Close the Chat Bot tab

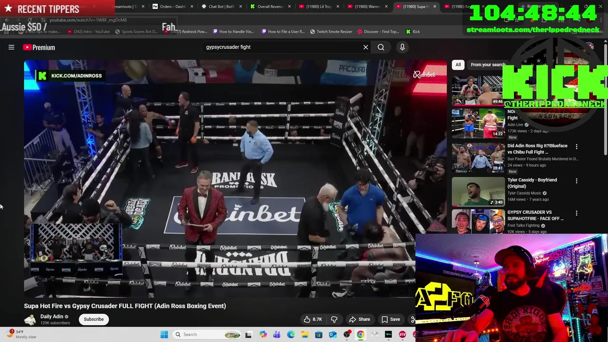pos(240,7)
